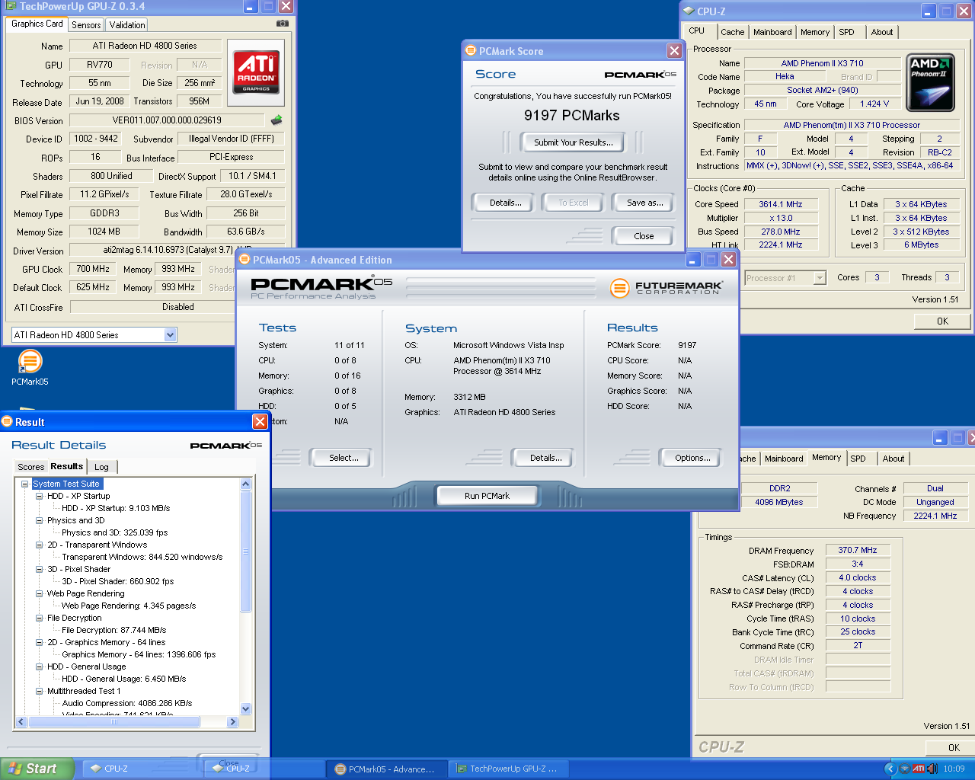Click the AMD Phenom II logo in CPU-Z
975x780 pixels.
point(930,84)
